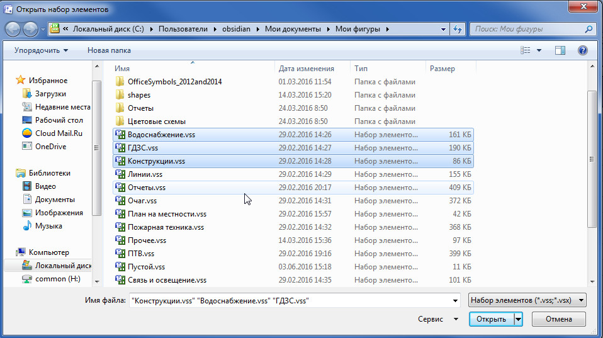Click Новая папка in the toolbar

[109, 50]
